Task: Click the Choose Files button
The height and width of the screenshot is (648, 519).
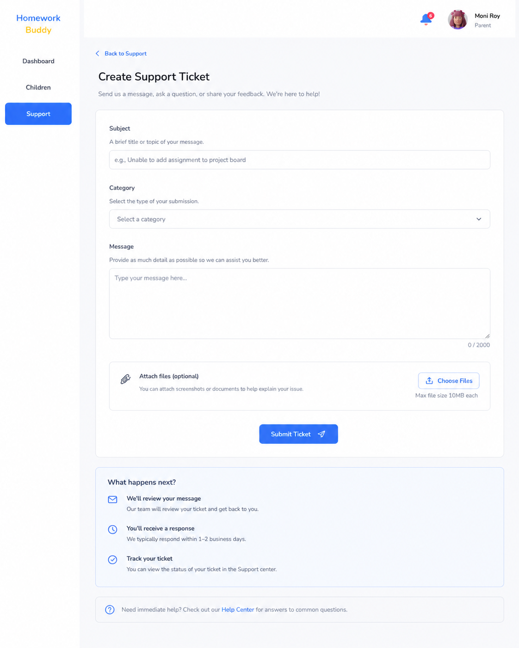Action: click(449, 381)
